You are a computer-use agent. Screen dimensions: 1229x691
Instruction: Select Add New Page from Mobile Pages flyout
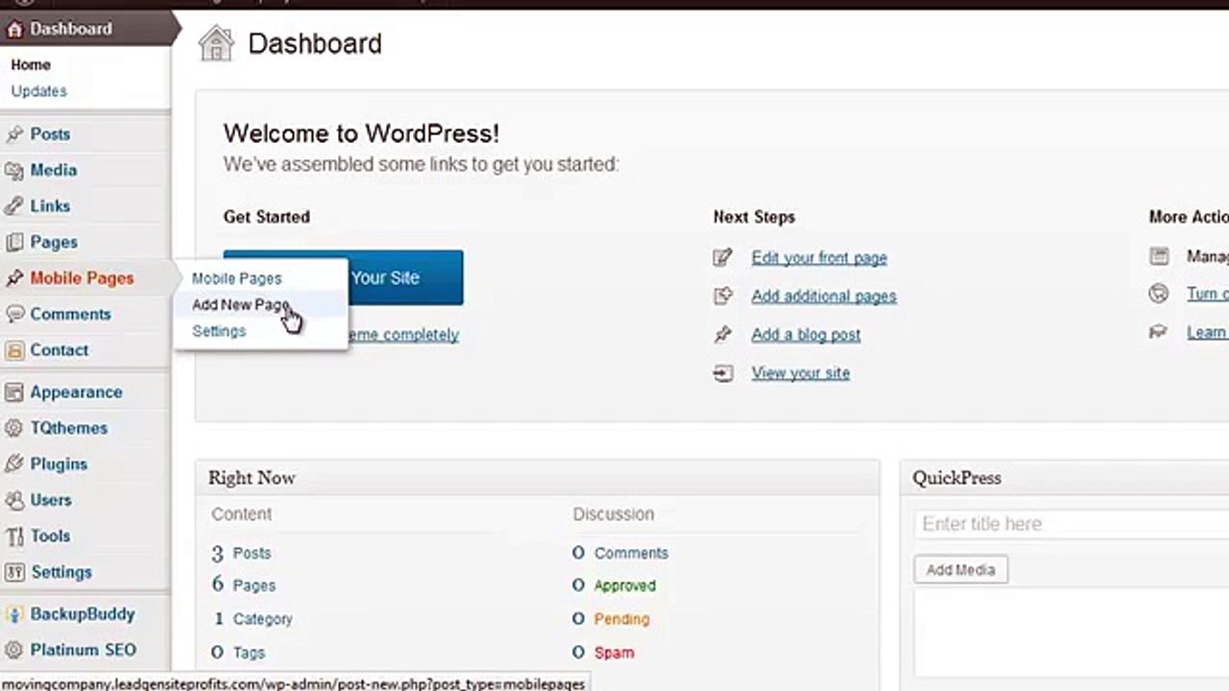point(240,305)
